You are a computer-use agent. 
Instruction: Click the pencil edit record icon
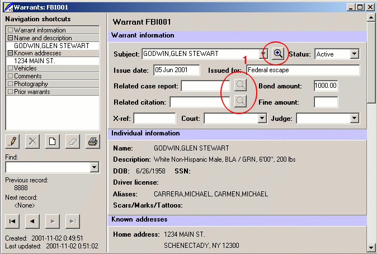click(x=12, y=142)
